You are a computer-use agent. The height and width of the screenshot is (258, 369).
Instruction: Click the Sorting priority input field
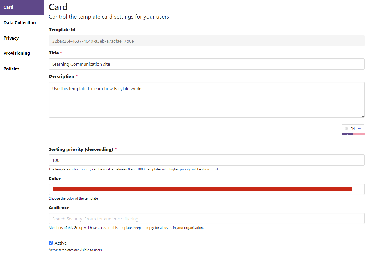point(206,160)
